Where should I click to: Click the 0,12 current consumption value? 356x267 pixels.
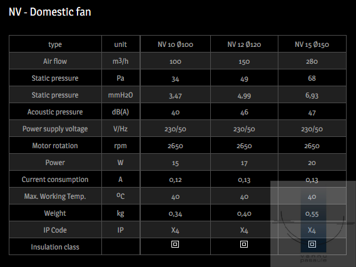[175, 179]
